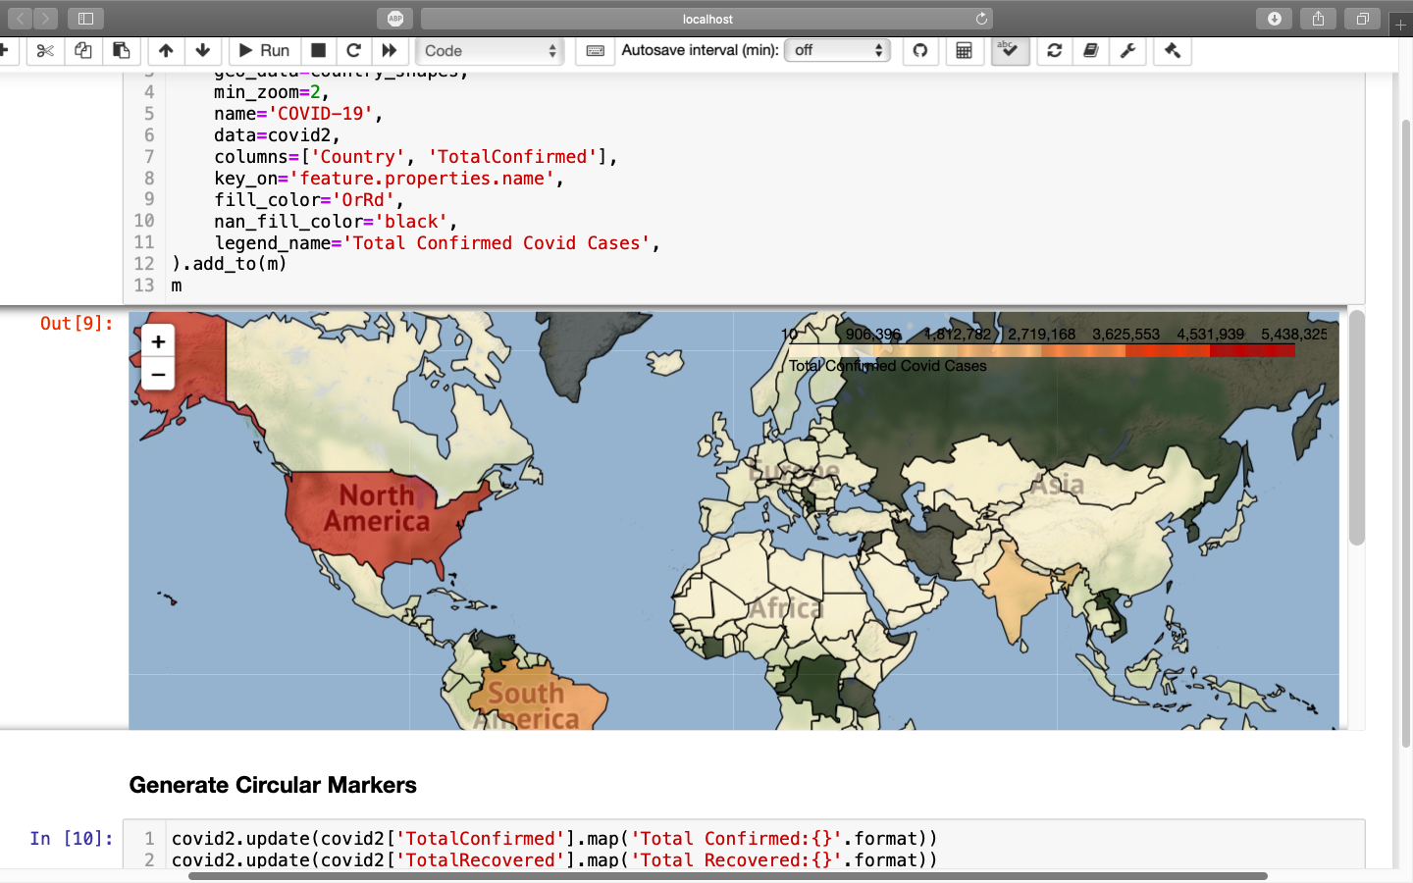
Task: Toggle the spellchecker abc button
Action: click(x=1010, y=51)
